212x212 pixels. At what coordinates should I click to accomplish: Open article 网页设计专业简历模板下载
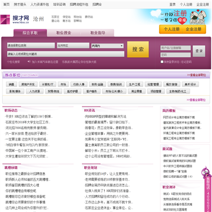179,117
